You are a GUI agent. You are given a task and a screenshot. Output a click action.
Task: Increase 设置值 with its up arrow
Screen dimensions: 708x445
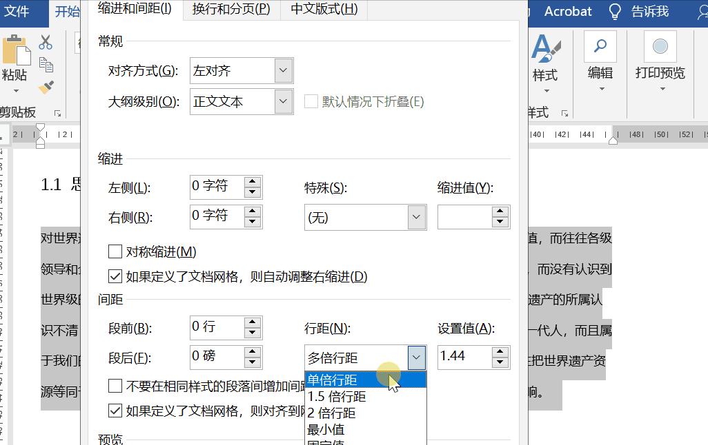click(x=498, y=351)
